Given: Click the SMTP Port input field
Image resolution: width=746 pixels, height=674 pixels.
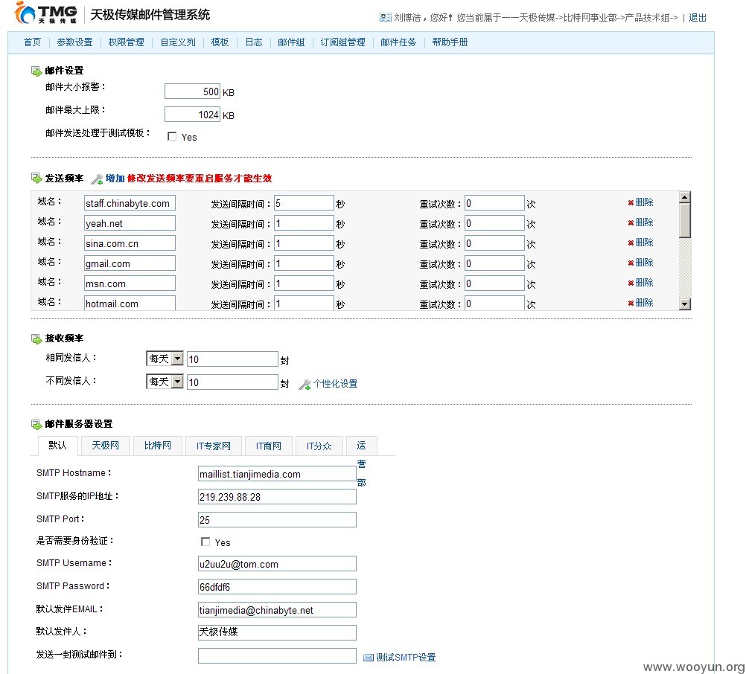Looking at the screenshot, I should click(x=277, y=519).
